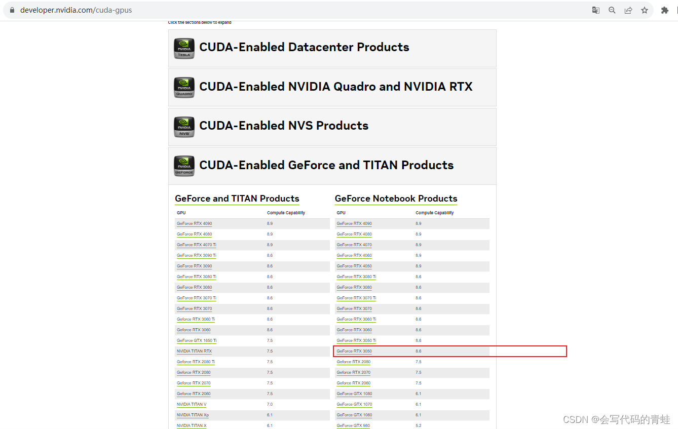Click the GeForce RTX 3090 link
678x429 pixels.
pos(195,266)
